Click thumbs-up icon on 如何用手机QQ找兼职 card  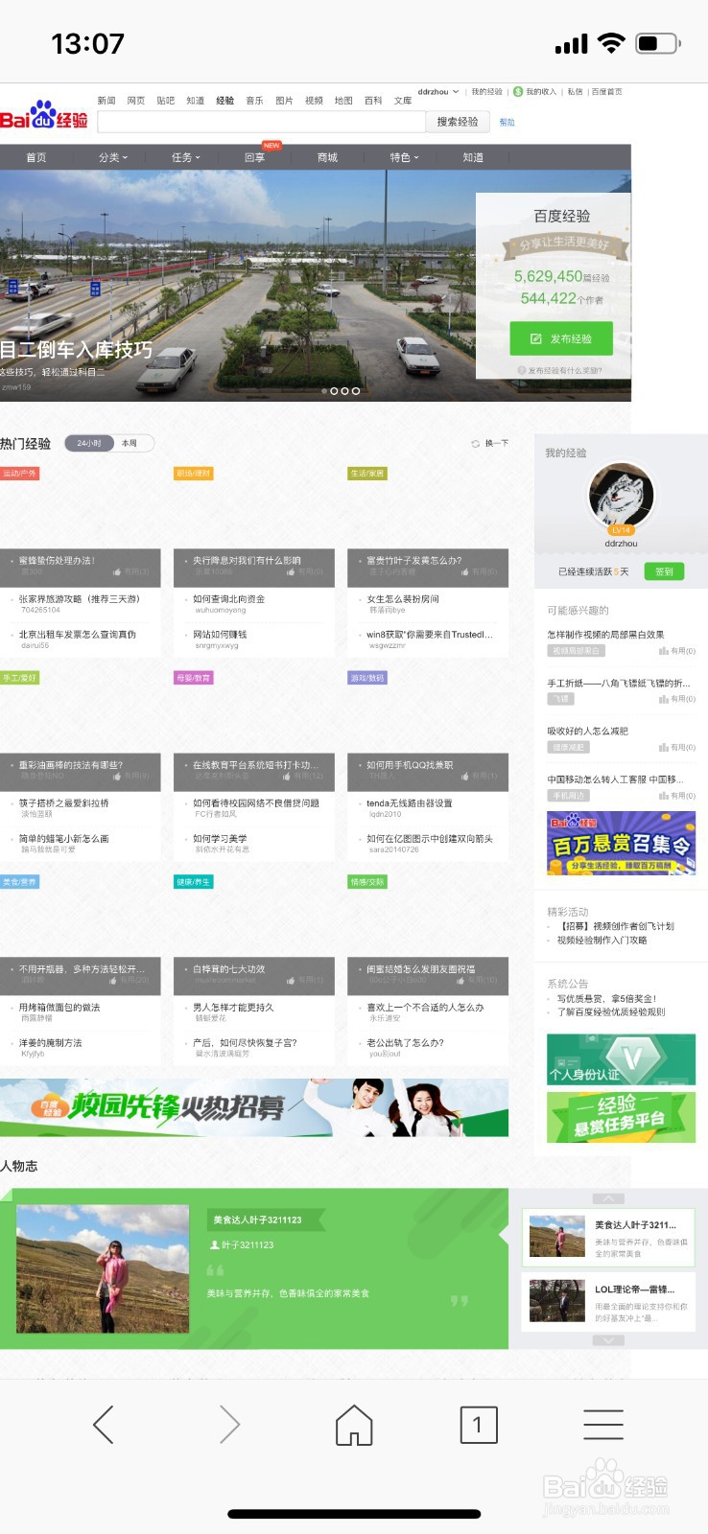465,776
